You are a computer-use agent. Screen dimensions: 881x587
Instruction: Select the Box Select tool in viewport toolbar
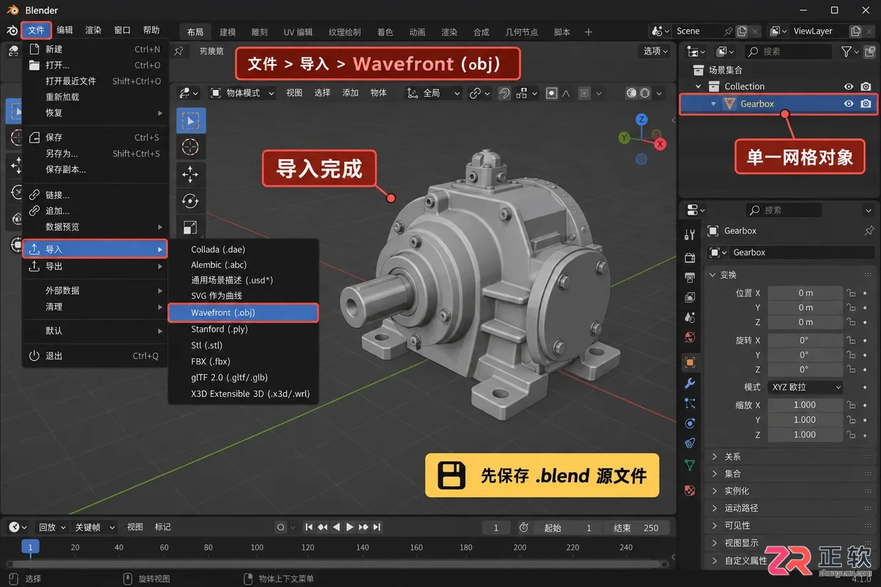191,121
